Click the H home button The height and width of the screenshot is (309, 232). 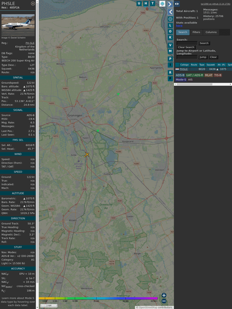tap(146, 3)
